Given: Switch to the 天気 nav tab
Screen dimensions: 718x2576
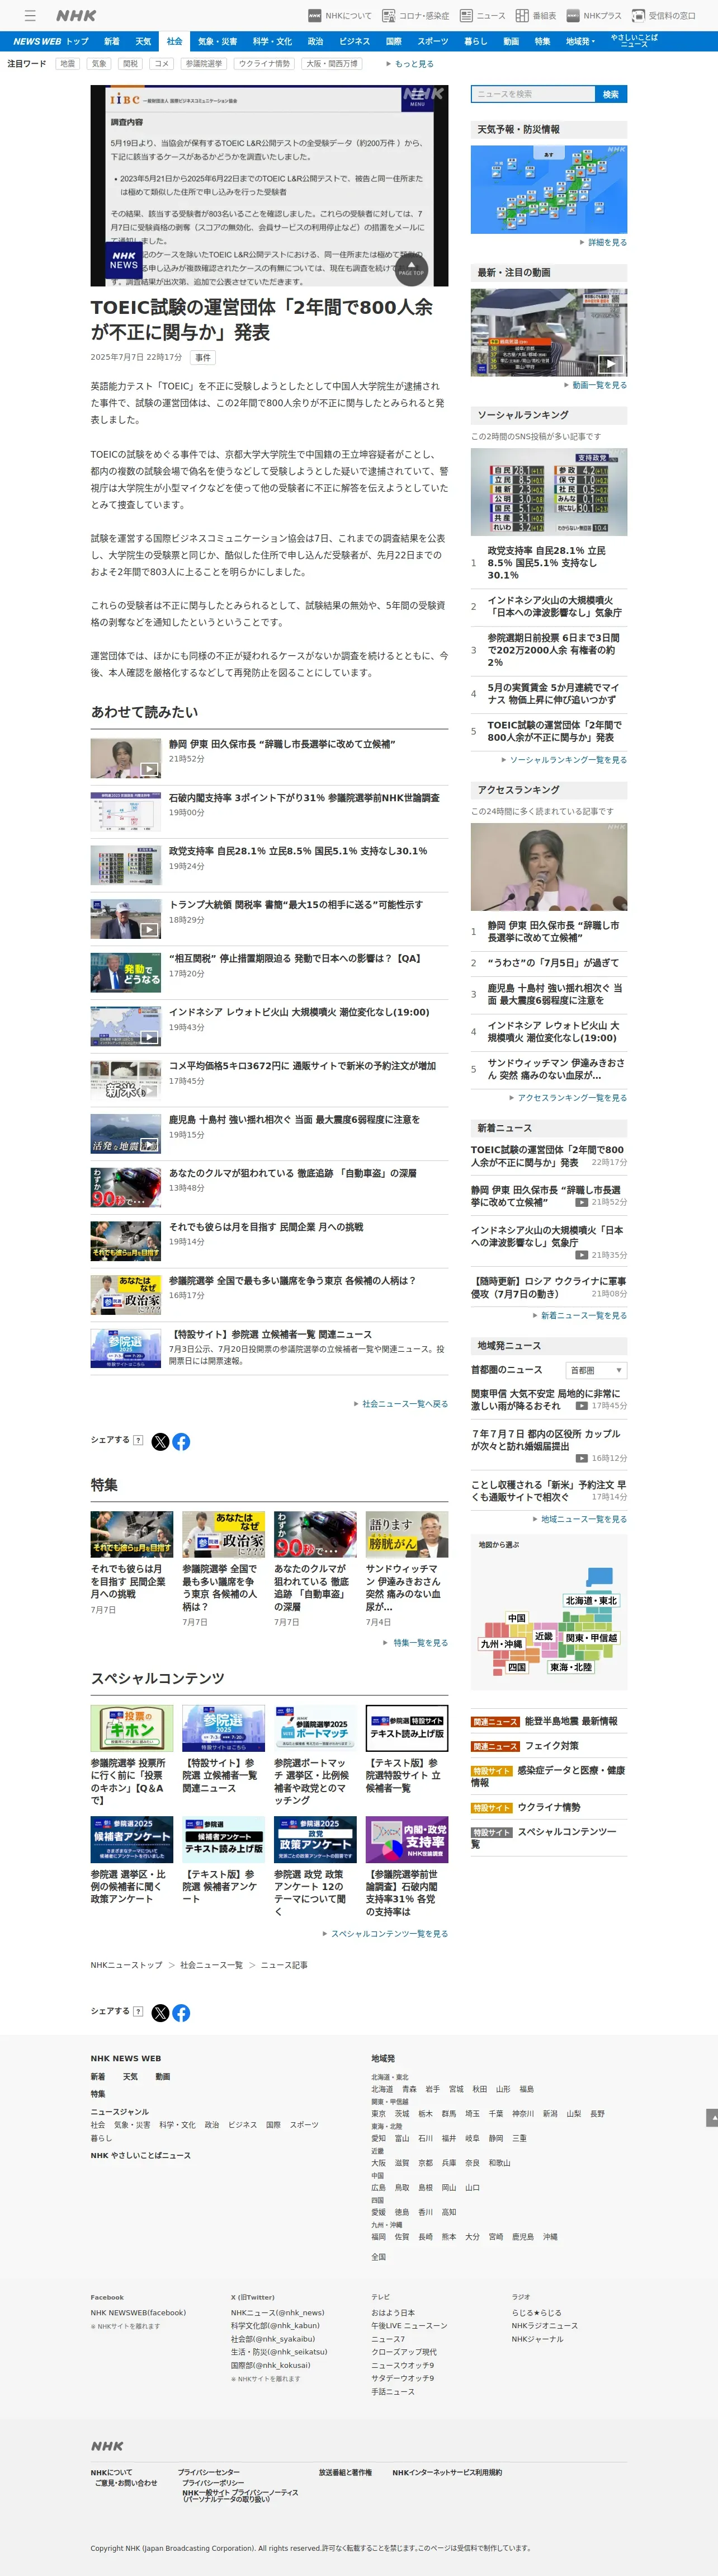Looking at the screenshot, I should click(x=143, y=41).
